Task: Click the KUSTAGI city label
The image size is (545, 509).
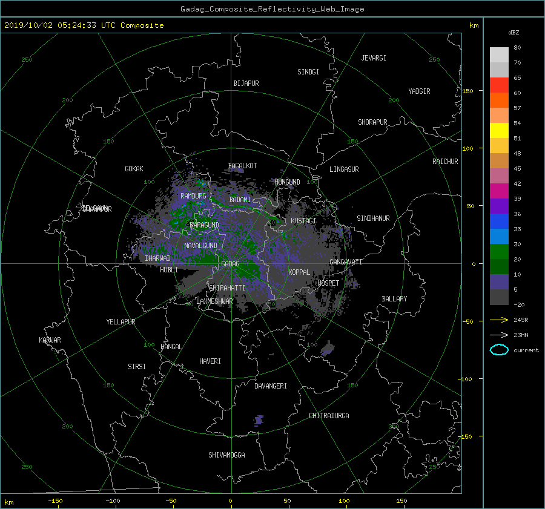Action: 303,221
